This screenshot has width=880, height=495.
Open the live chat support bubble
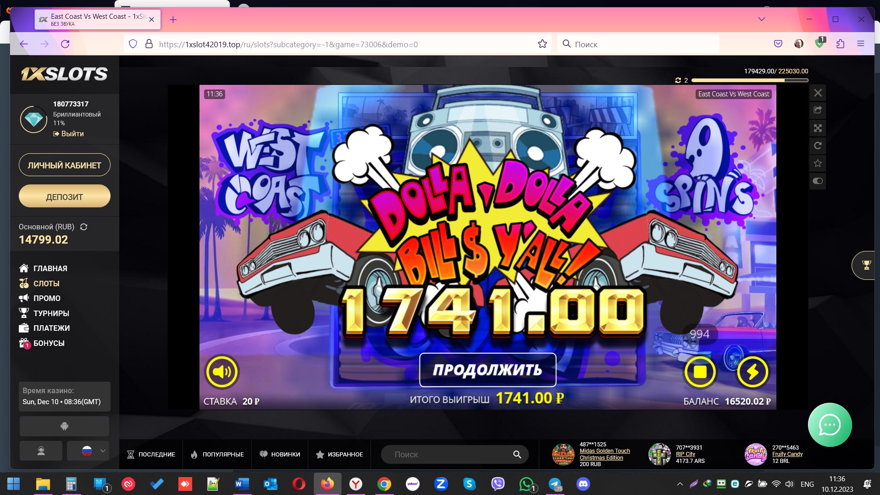[x=830, y=425]
